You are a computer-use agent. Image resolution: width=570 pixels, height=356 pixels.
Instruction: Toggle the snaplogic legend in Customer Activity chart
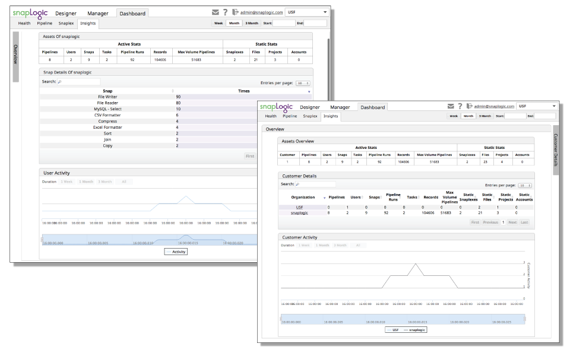coord(414,330)
